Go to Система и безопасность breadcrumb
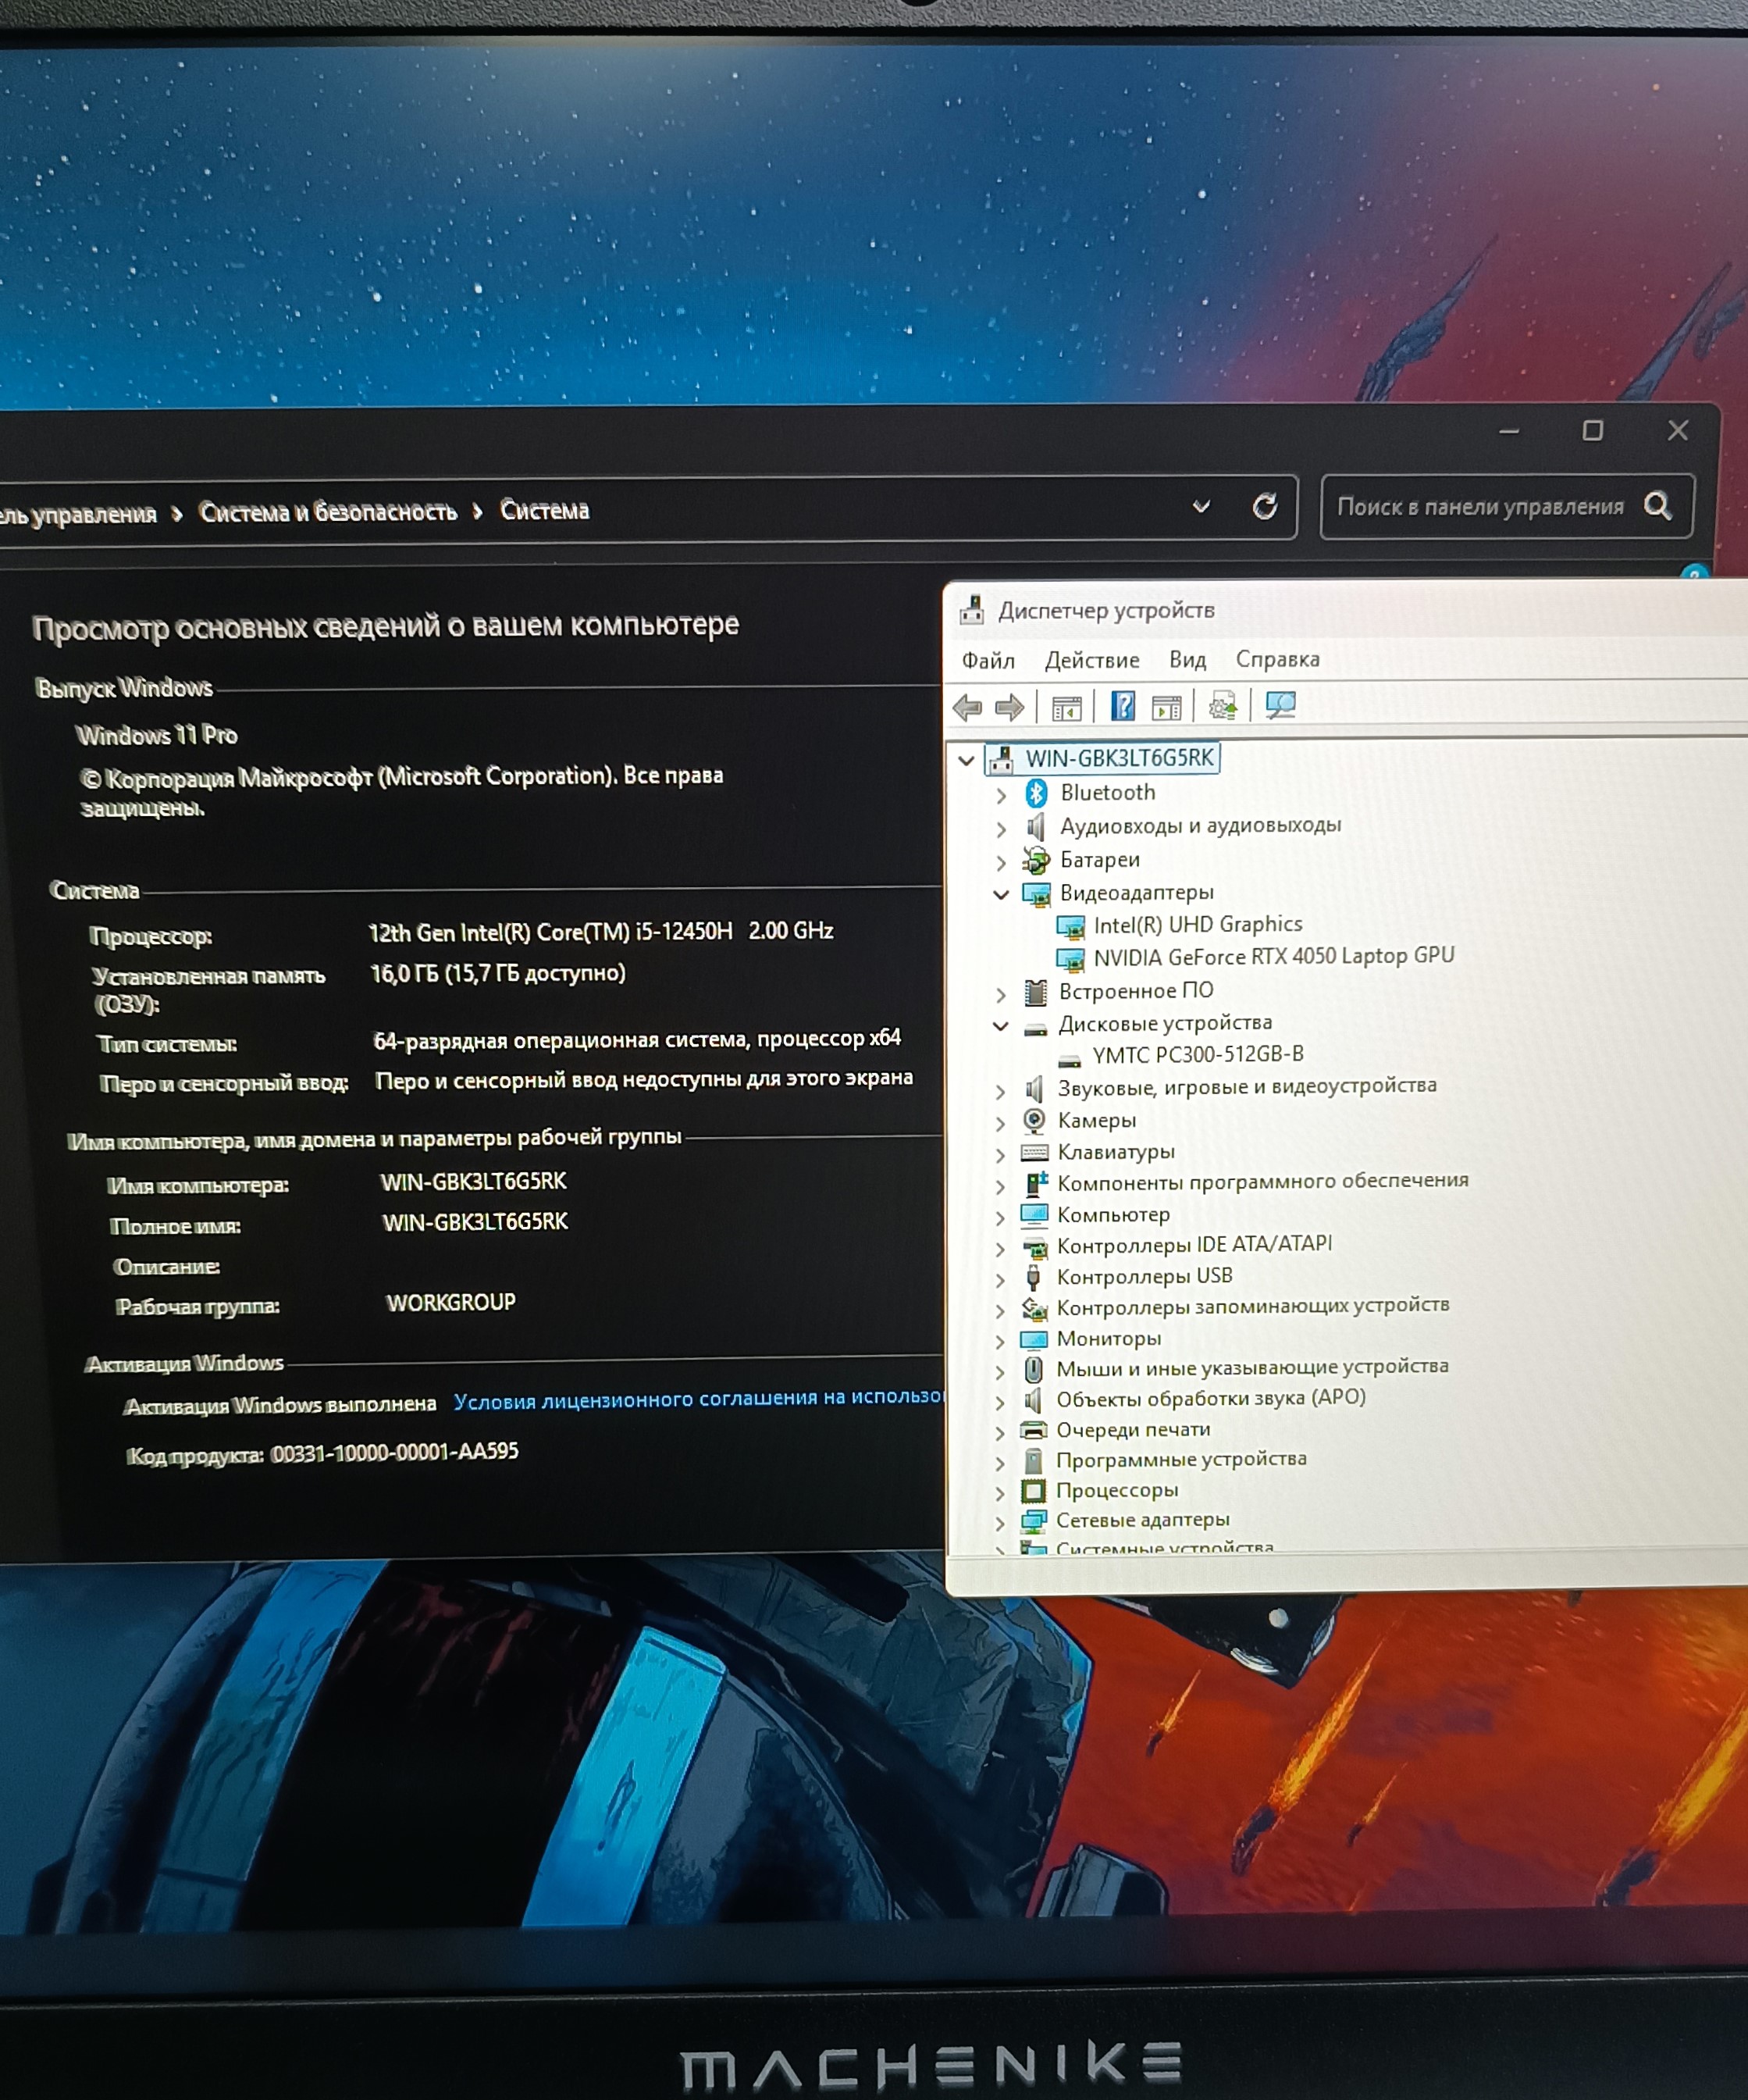 (328, 512)
